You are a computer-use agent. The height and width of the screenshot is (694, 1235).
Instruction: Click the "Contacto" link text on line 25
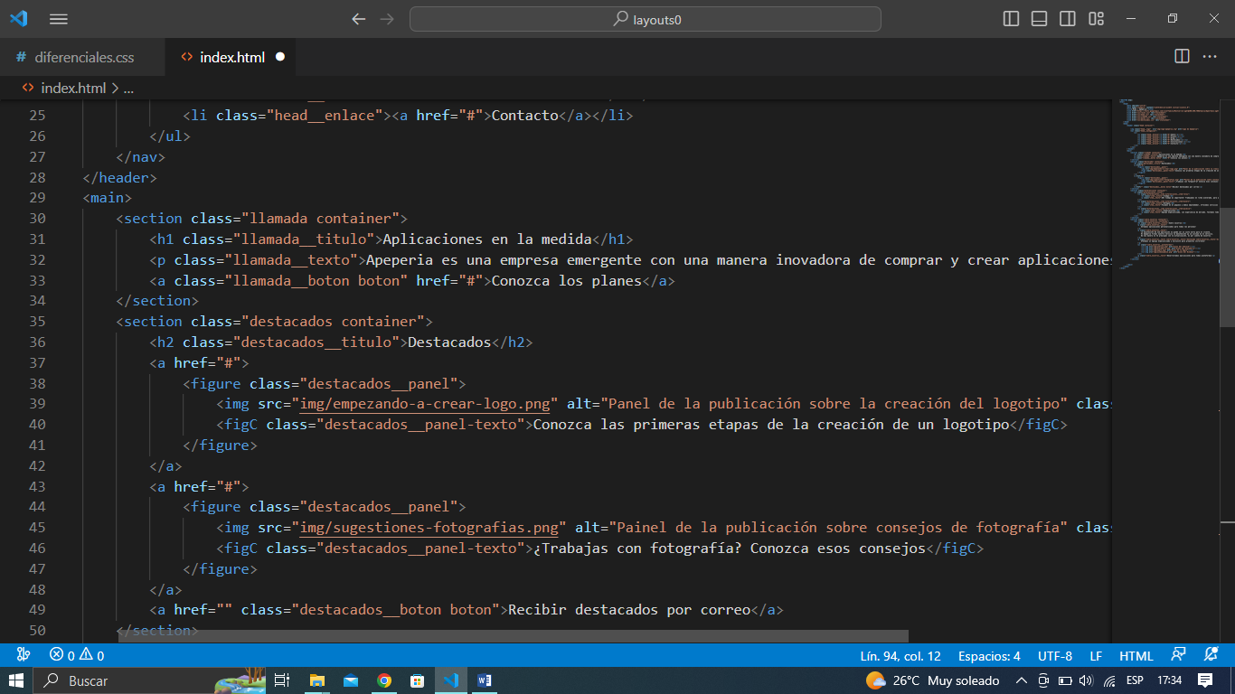pyautogui.click(x=525, y=116)
